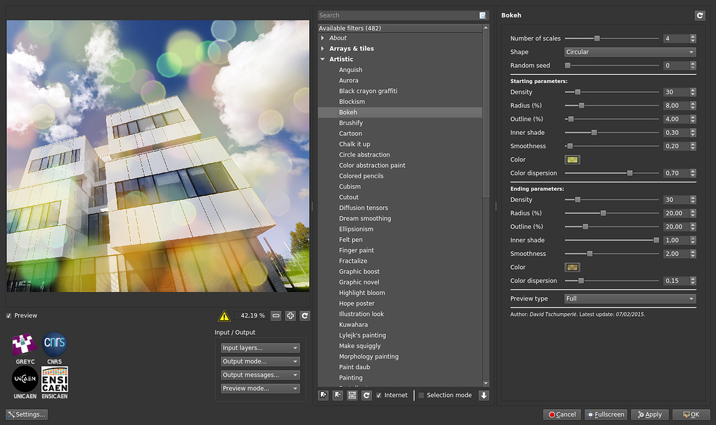Click in the Search filters field
The image size is (716, 425).
(x=398, y=15)
